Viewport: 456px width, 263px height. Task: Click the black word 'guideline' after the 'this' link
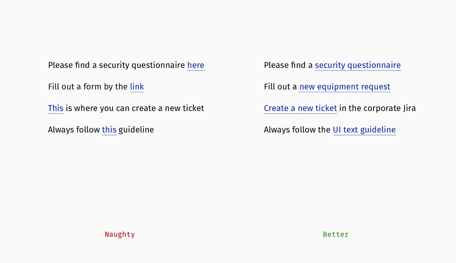(x=136, y=130)
